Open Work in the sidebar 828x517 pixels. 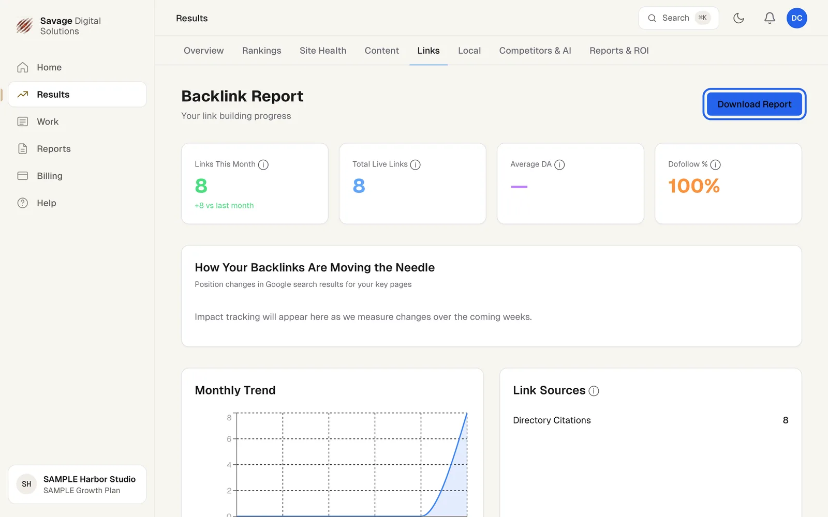tap(77, 121)
